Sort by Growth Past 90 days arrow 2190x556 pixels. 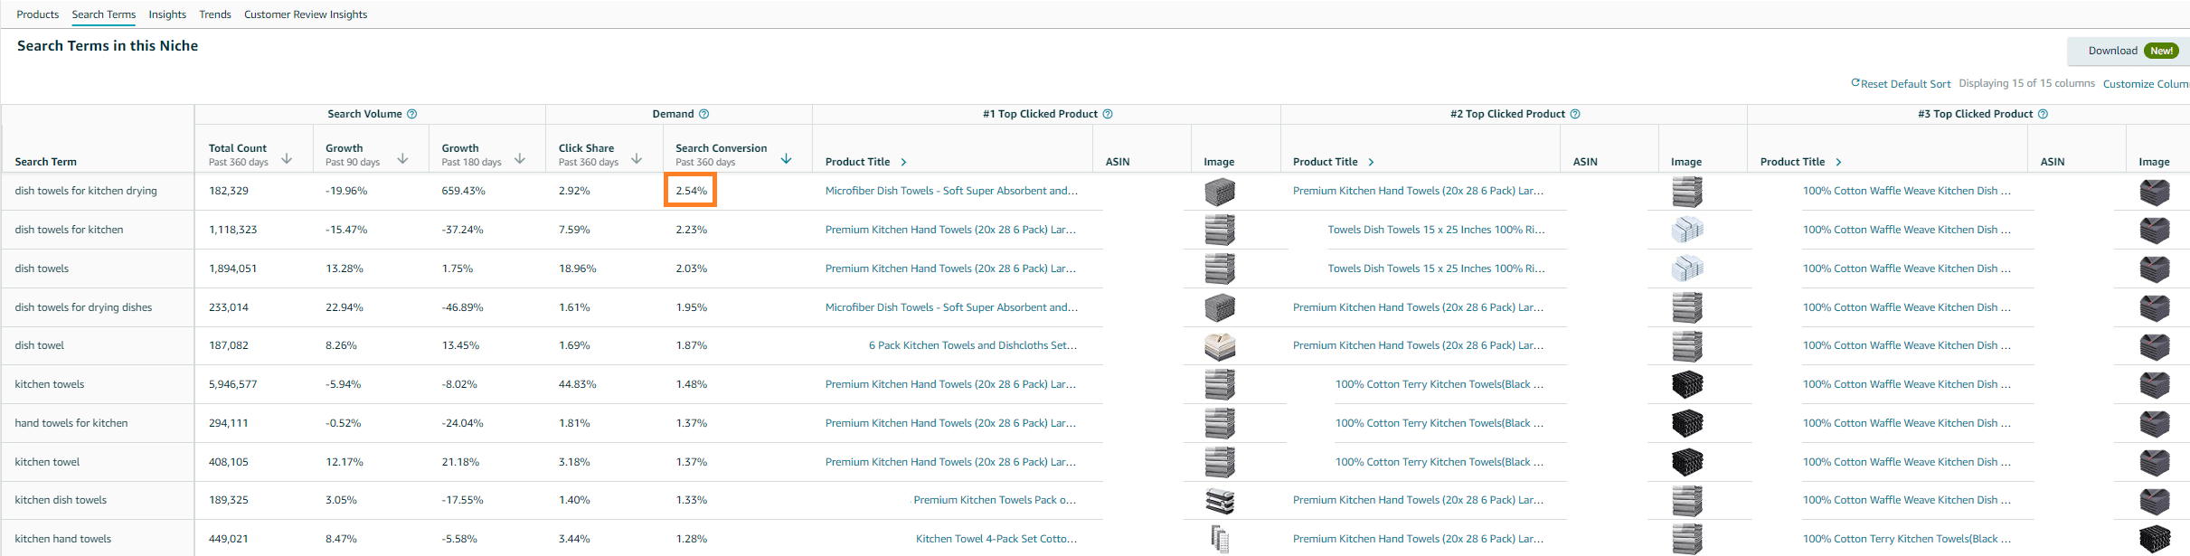pos(402,158)
